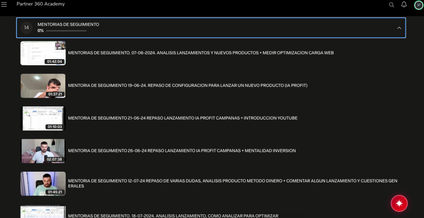Image resolution: width=424 pixels, height=218 pixels.
Task: Click the 01:42:04 duration badge
Action: (x=55, y=62)
